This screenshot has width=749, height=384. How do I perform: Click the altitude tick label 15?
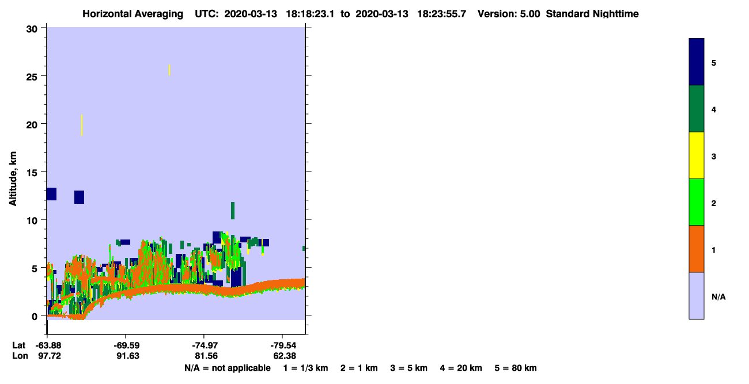[x=33, y=172]
